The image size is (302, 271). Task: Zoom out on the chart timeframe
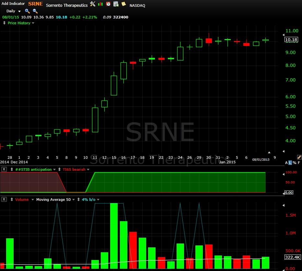(35, 11)
